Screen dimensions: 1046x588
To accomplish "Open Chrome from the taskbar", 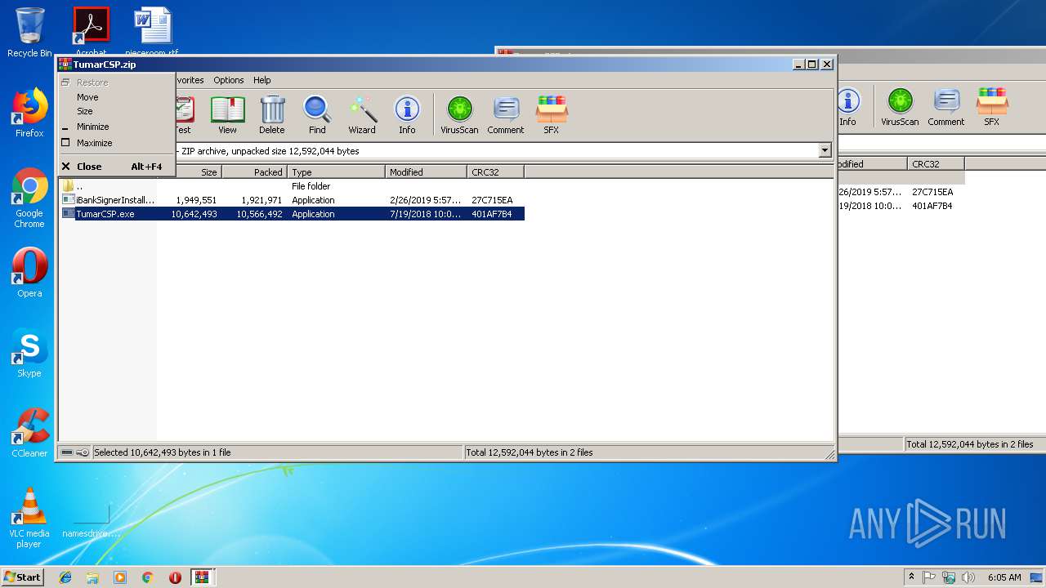I will point(147,577).
